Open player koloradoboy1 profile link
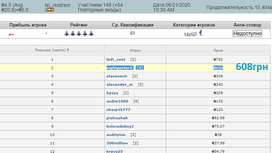The height and width of the screenshot is (153, 272). [x=120, y=126]
